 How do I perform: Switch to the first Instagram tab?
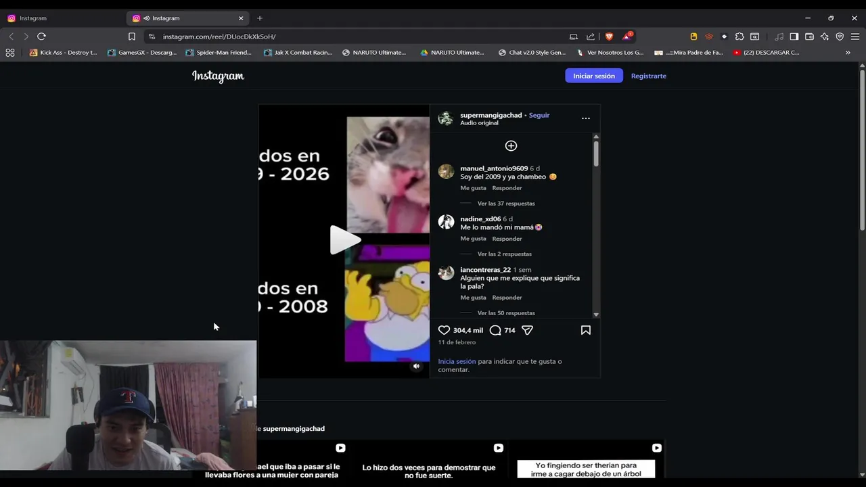(62, 18)
